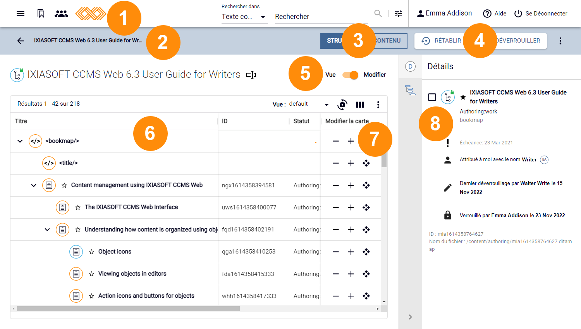Toggle the Details panel favorite star
581x329 pixels.
click(x=463, y=97)
